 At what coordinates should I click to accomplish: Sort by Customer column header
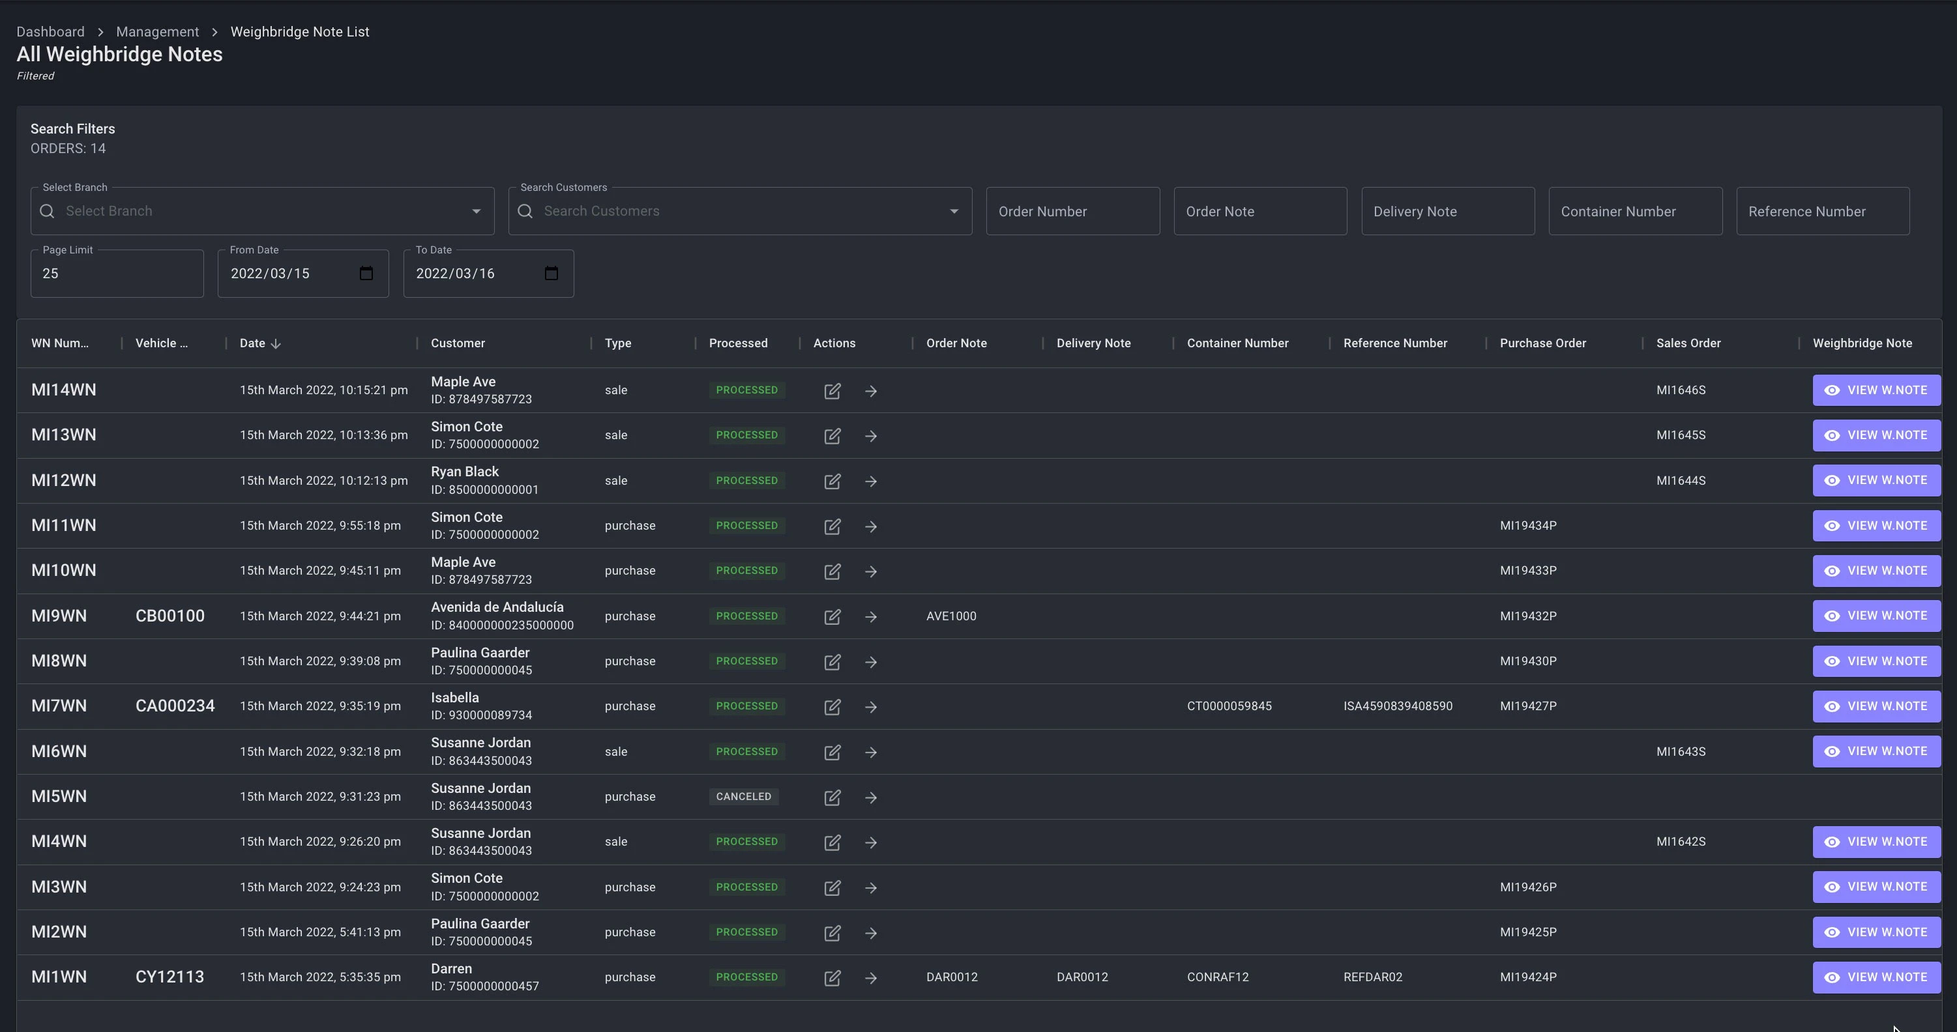pos(458,343)
